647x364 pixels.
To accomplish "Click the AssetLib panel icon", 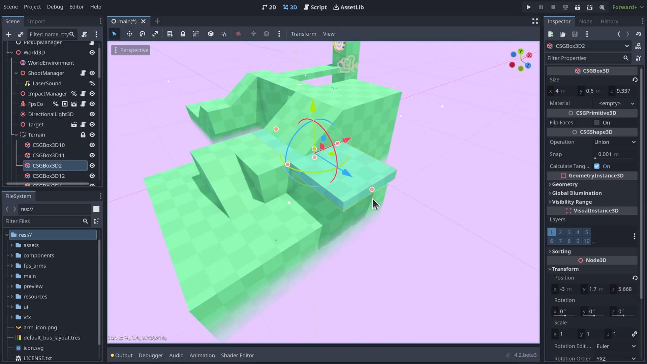I will [348, 7].
